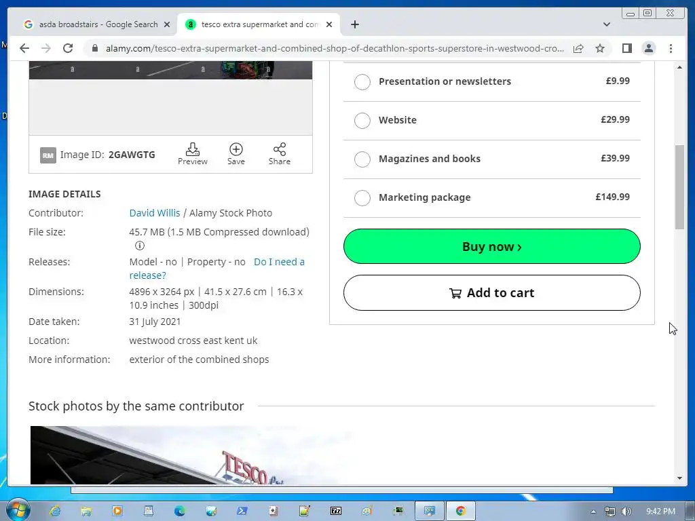Click the 'Stock photos by the same contributor' heading
This screenshot has width=695, height=521.
136,406
